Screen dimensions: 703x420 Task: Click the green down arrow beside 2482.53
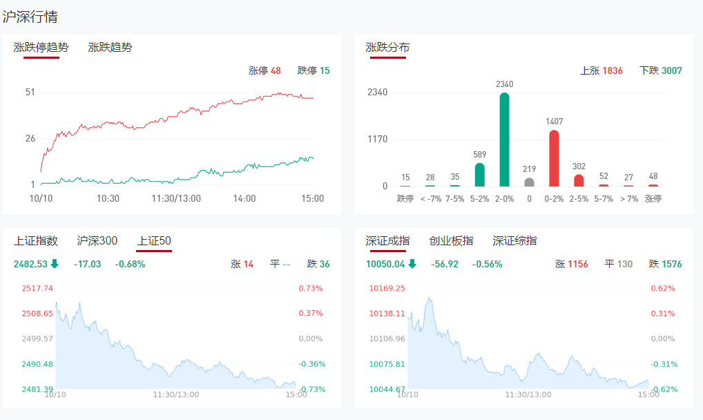55,264
